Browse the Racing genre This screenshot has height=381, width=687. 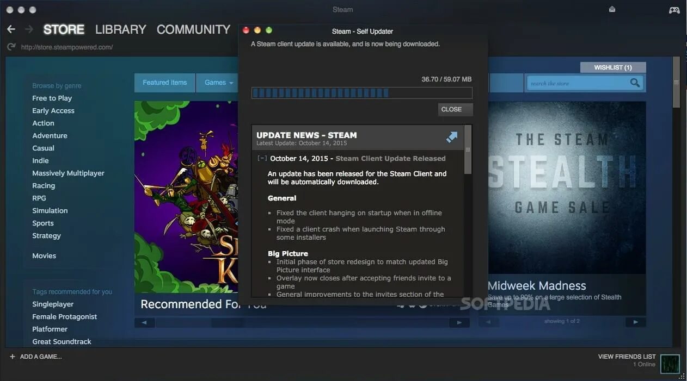click(x=44, y=186)
